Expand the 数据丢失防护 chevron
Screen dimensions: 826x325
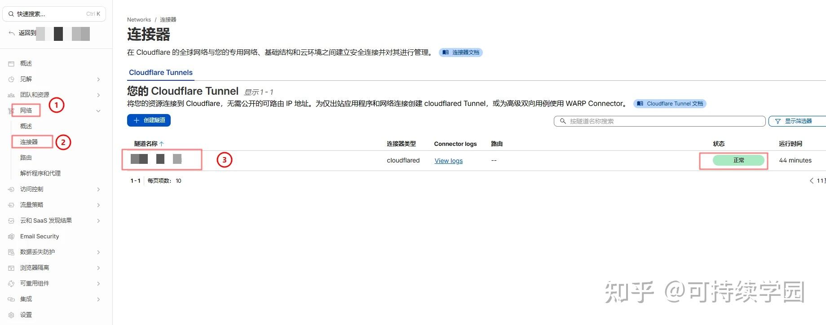[98, 252]
